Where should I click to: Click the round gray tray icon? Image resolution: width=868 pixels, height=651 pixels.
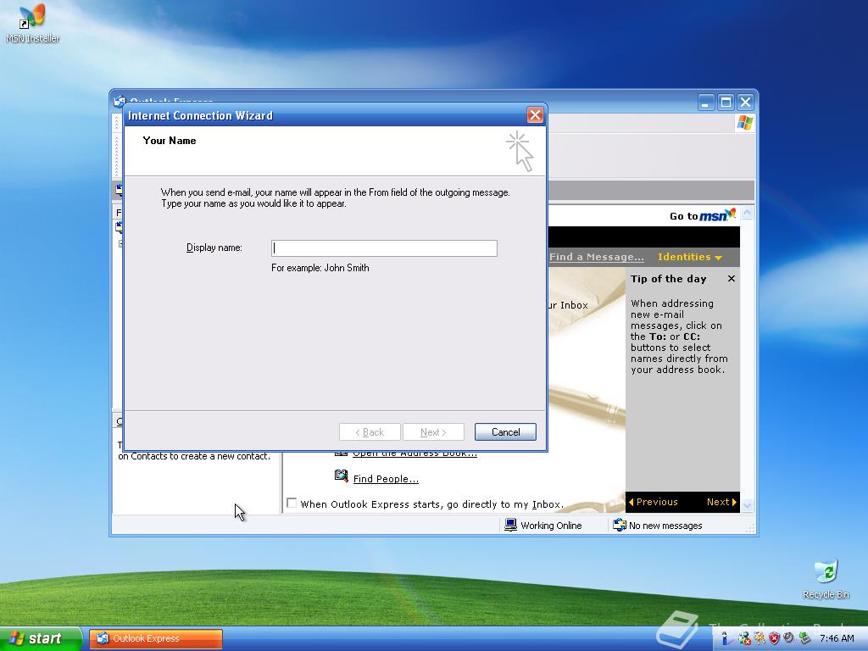tap(789, 637)
